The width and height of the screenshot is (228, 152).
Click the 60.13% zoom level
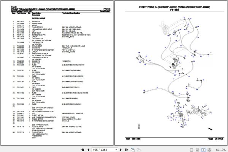pyautogui.click(x=221, y=150)
